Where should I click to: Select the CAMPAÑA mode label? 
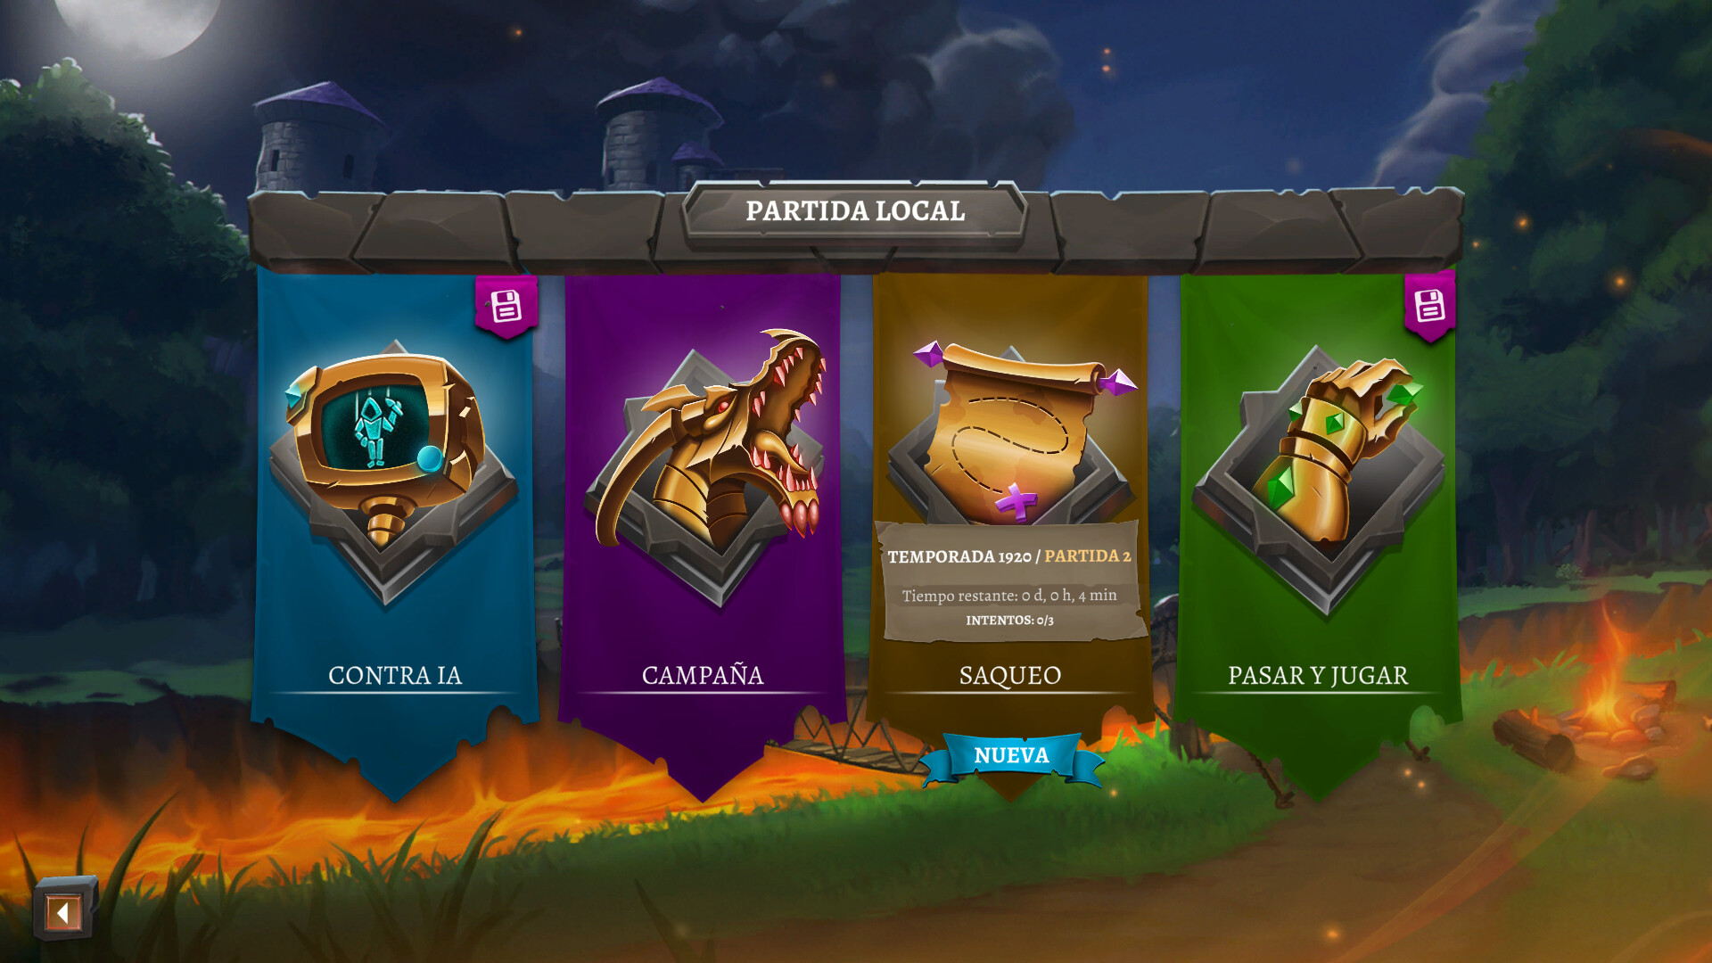tap(703, 675)
